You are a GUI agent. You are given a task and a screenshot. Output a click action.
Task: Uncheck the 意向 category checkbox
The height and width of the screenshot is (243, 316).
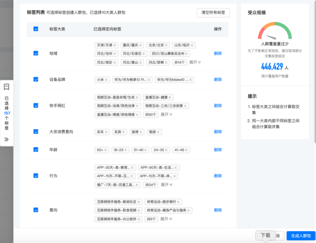pyautogui.click(x=36, y=210)
